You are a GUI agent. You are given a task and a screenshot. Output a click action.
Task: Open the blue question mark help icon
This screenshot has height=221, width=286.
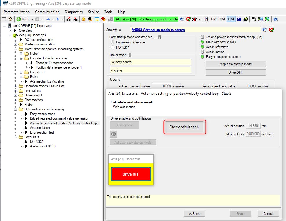276,19
